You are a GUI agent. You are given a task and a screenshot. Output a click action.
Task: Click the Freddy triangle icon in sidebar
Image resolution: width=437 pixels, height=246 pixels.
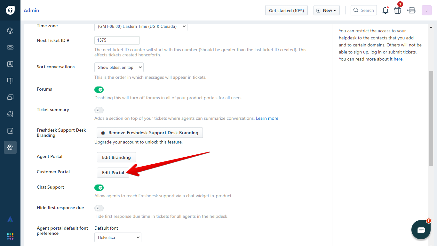pyautogui.click(x=10, y=219)
